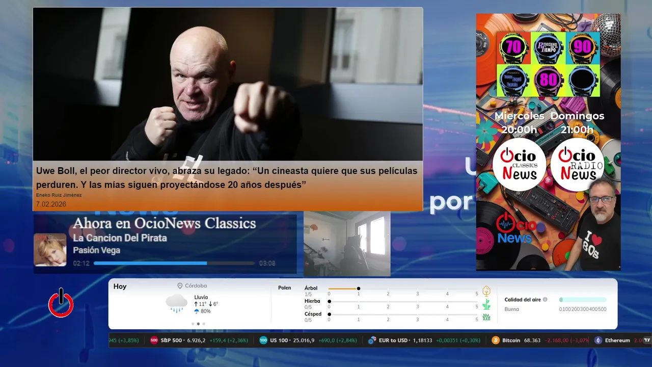Select the first weather carousel dot
The image size is (652, 367).
coord(193,324)
